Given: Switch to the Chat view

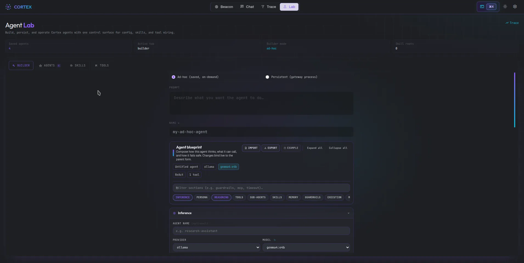Looking at the screenshot, I should point(247,7).
